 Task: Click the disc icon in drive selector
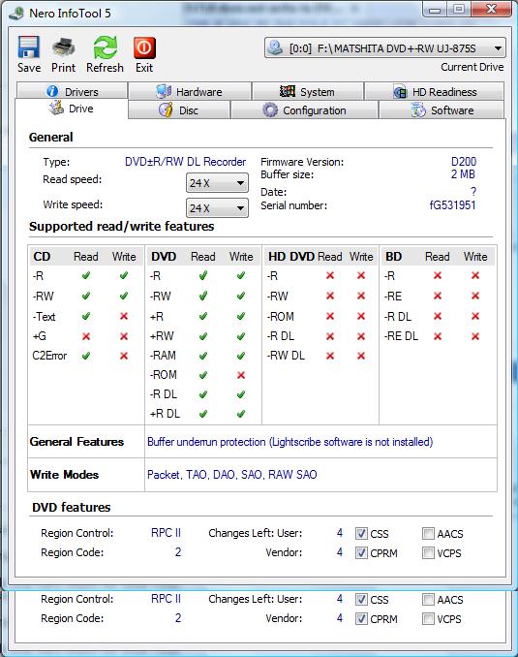275,48
